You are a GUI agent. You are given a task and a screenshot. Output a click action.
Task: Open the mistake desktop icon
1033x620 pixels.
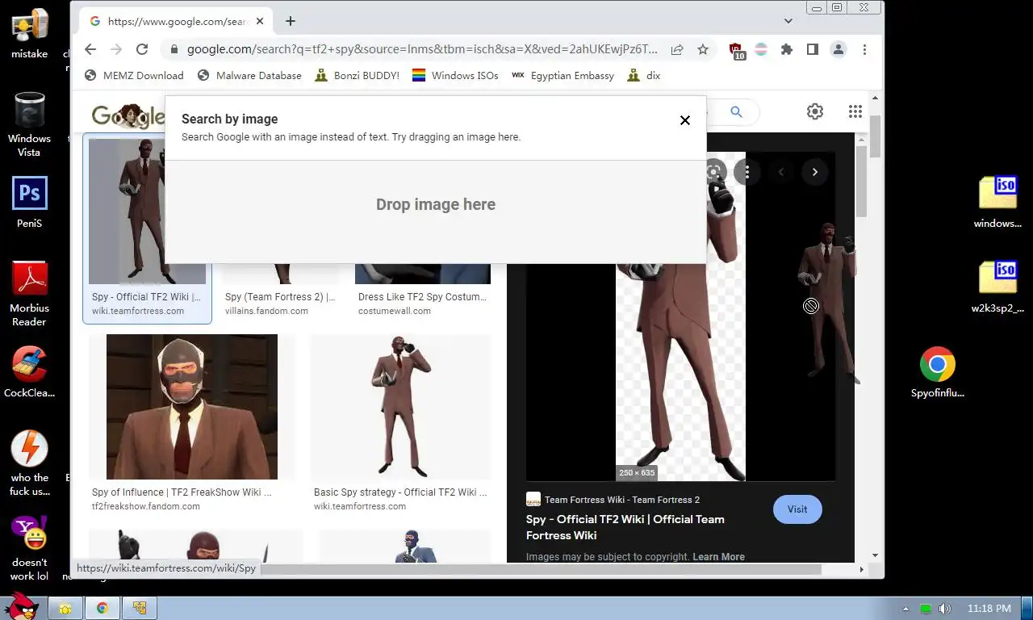click(x=29, y=34)
